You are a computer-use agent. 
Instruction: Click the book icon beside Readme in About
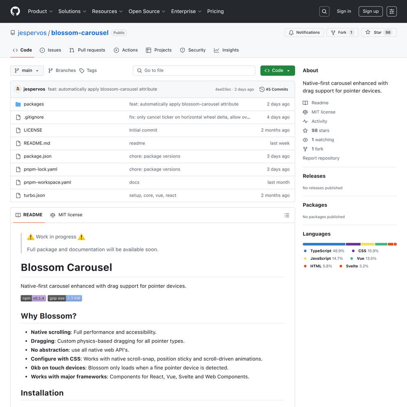[x=305, y=103]
